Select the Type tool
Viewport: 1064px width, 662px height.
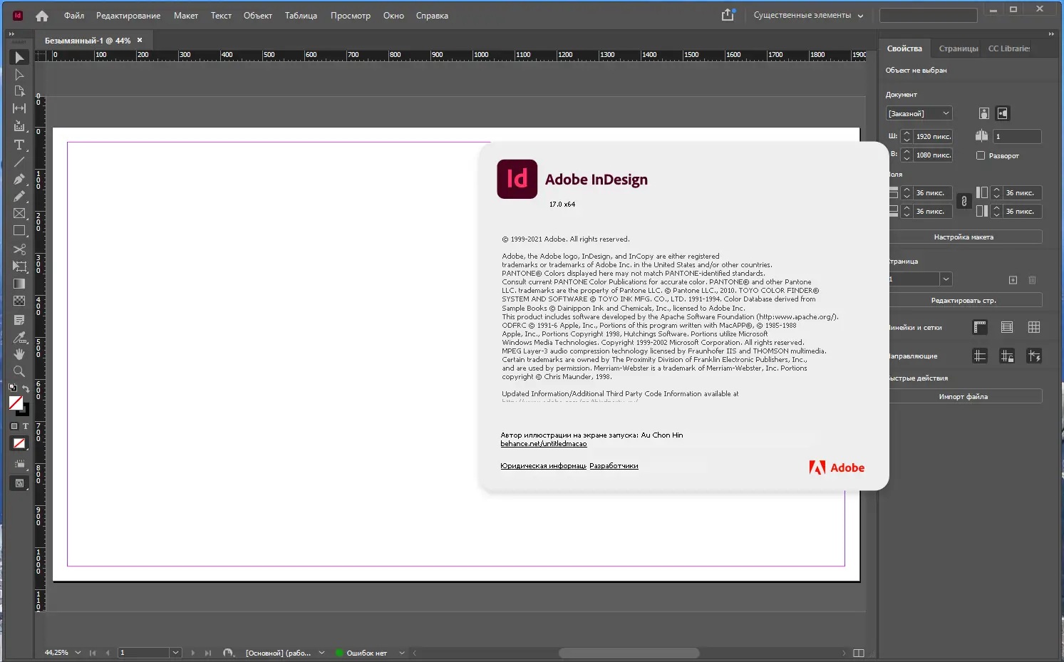point(19,145)
